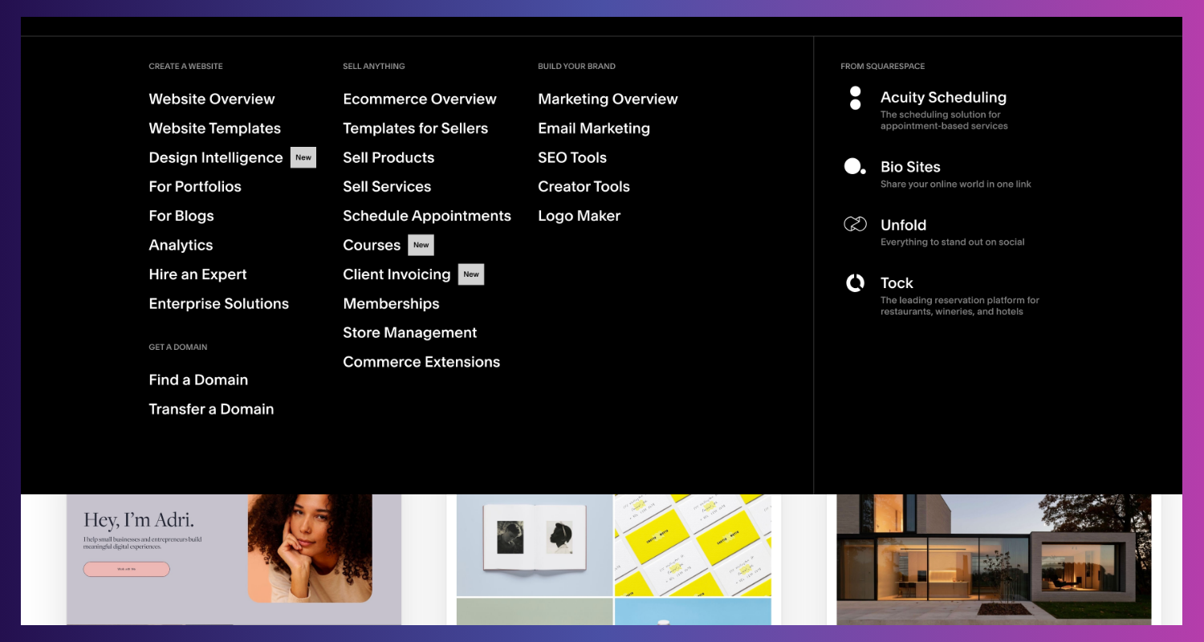Click 'Everything to stand out on social'
This screenshot has width=1204, height=642.
pyautogui.click(x=952, y=242)
